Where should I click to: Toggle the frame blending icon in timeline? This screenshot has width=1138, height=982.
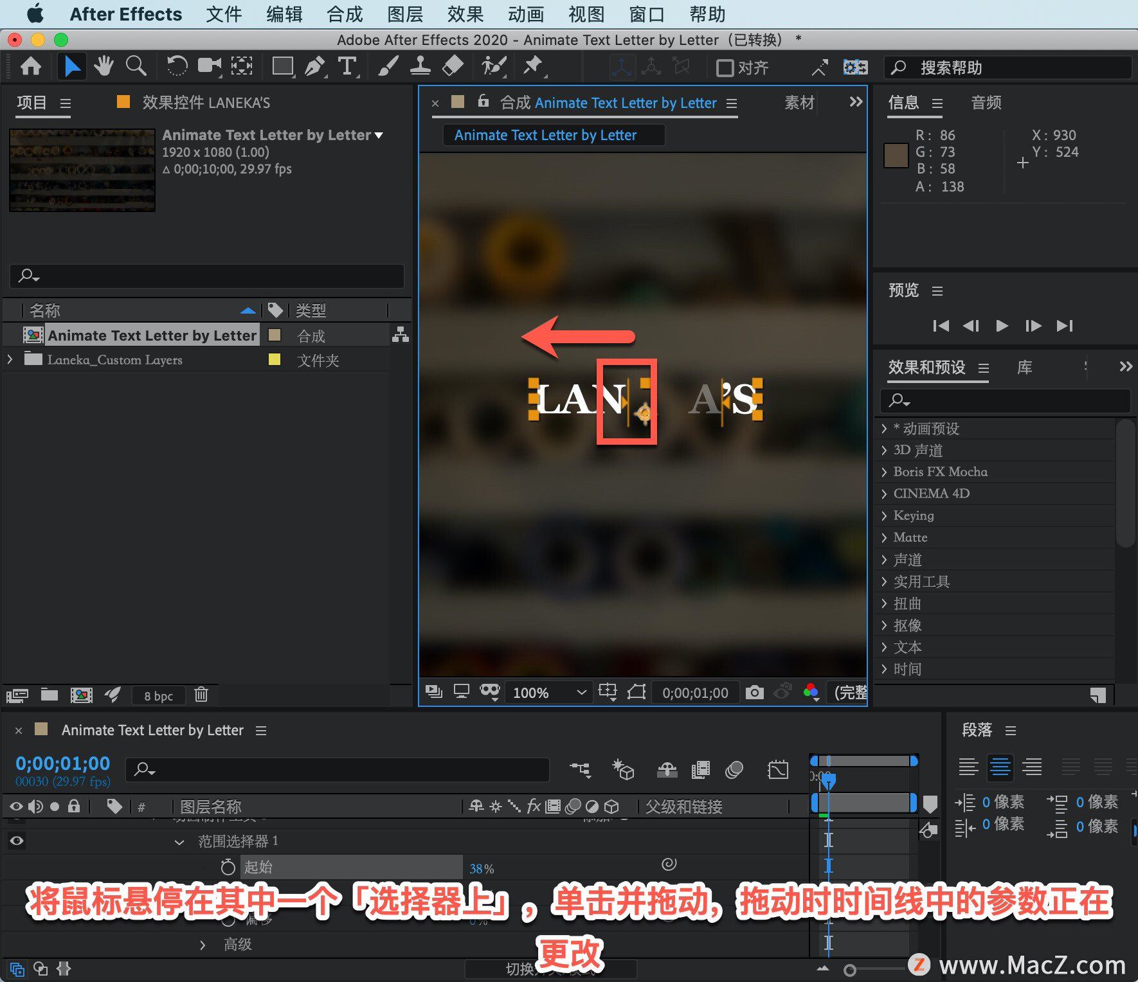coord(700,769)
